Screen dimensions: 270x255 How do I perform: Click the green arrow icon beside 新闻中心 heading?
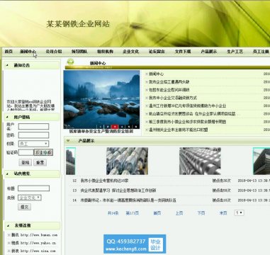point(70,62)
